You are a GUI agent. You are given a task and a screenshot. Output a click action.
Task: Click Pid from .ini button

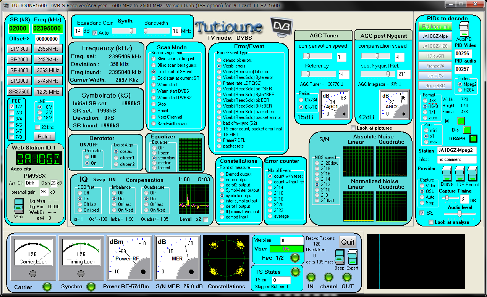pos(435,27)
